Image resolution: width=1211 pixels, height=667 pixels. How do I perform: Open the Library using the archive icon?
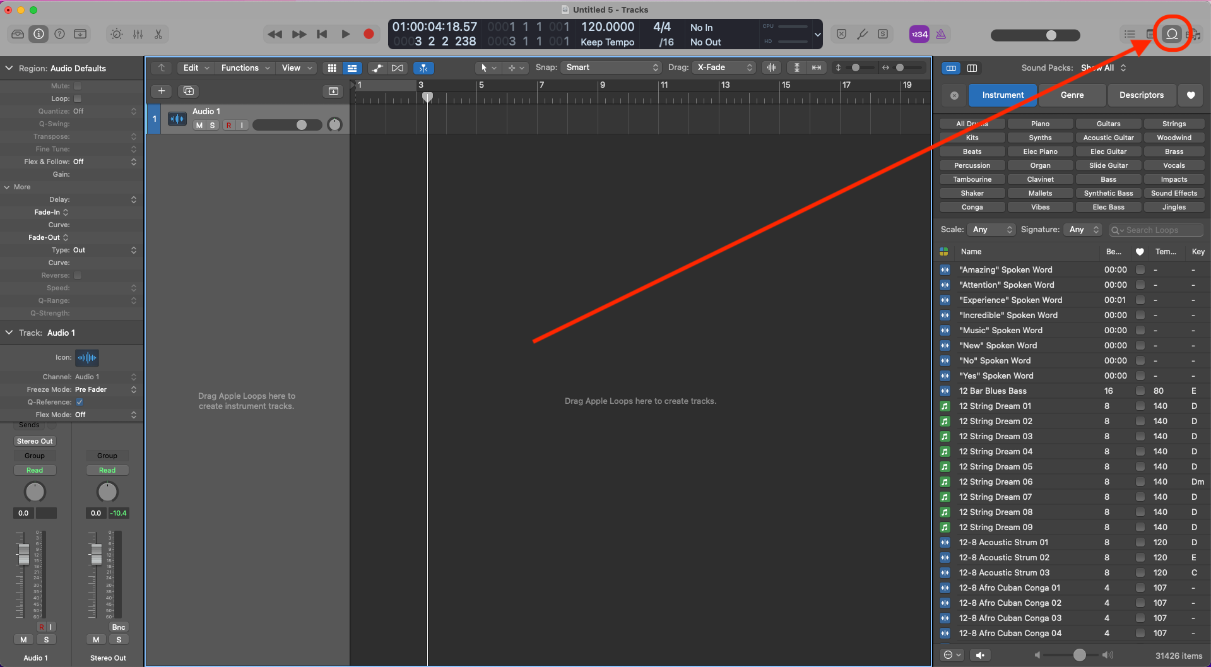pyautogui.click(x=17, y=34)
